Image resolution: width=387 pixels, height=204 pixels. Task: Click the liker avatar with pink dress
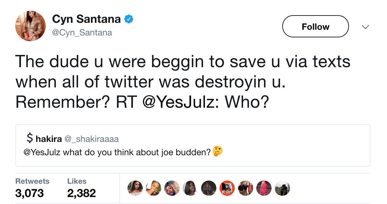point(264,188)
